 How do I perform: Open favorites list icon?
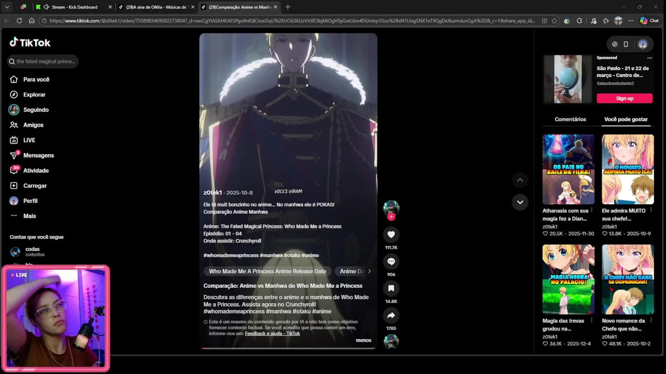pos(606,21)
